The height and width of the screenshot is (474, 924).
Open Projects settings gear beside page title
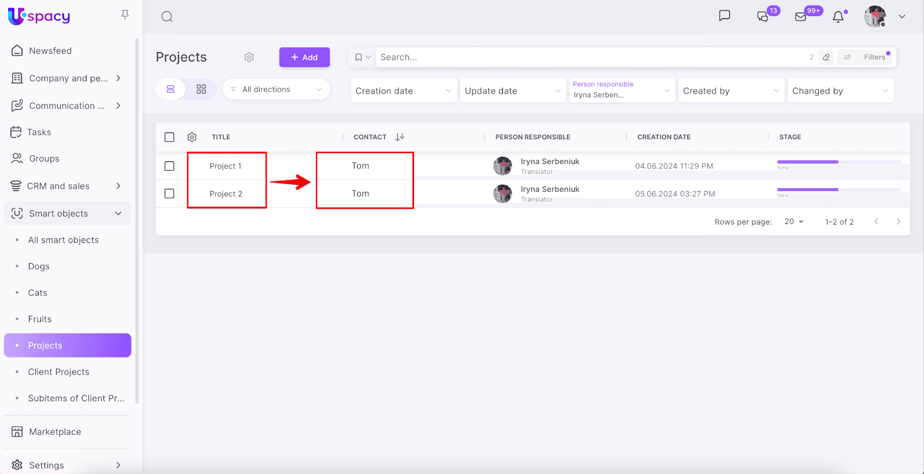(x=249, y=57)
